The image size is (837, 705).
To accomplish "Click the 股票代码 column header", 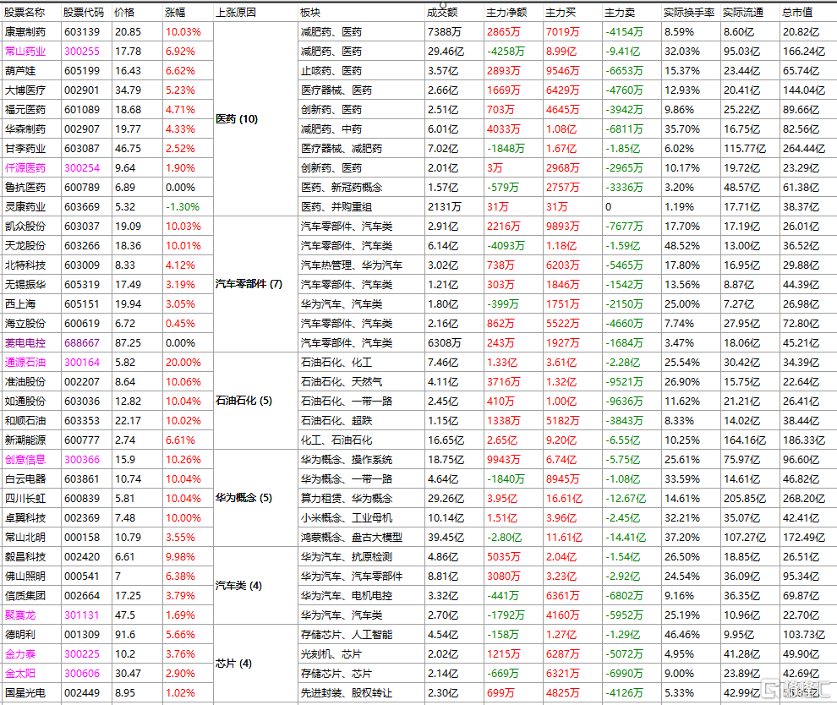I will pyautogui.click(x=83, y=13).
